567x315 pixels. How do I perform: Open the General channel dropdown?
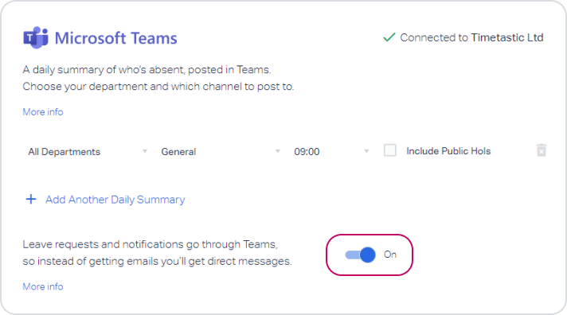pyautogui.click(x=221, y=151)
